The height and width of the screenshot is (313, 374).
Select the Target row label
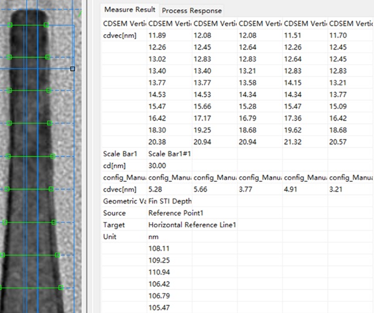click(114, 225)
